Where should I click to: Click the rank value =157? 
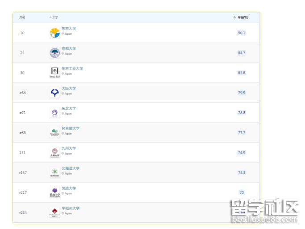pos(23,173)
